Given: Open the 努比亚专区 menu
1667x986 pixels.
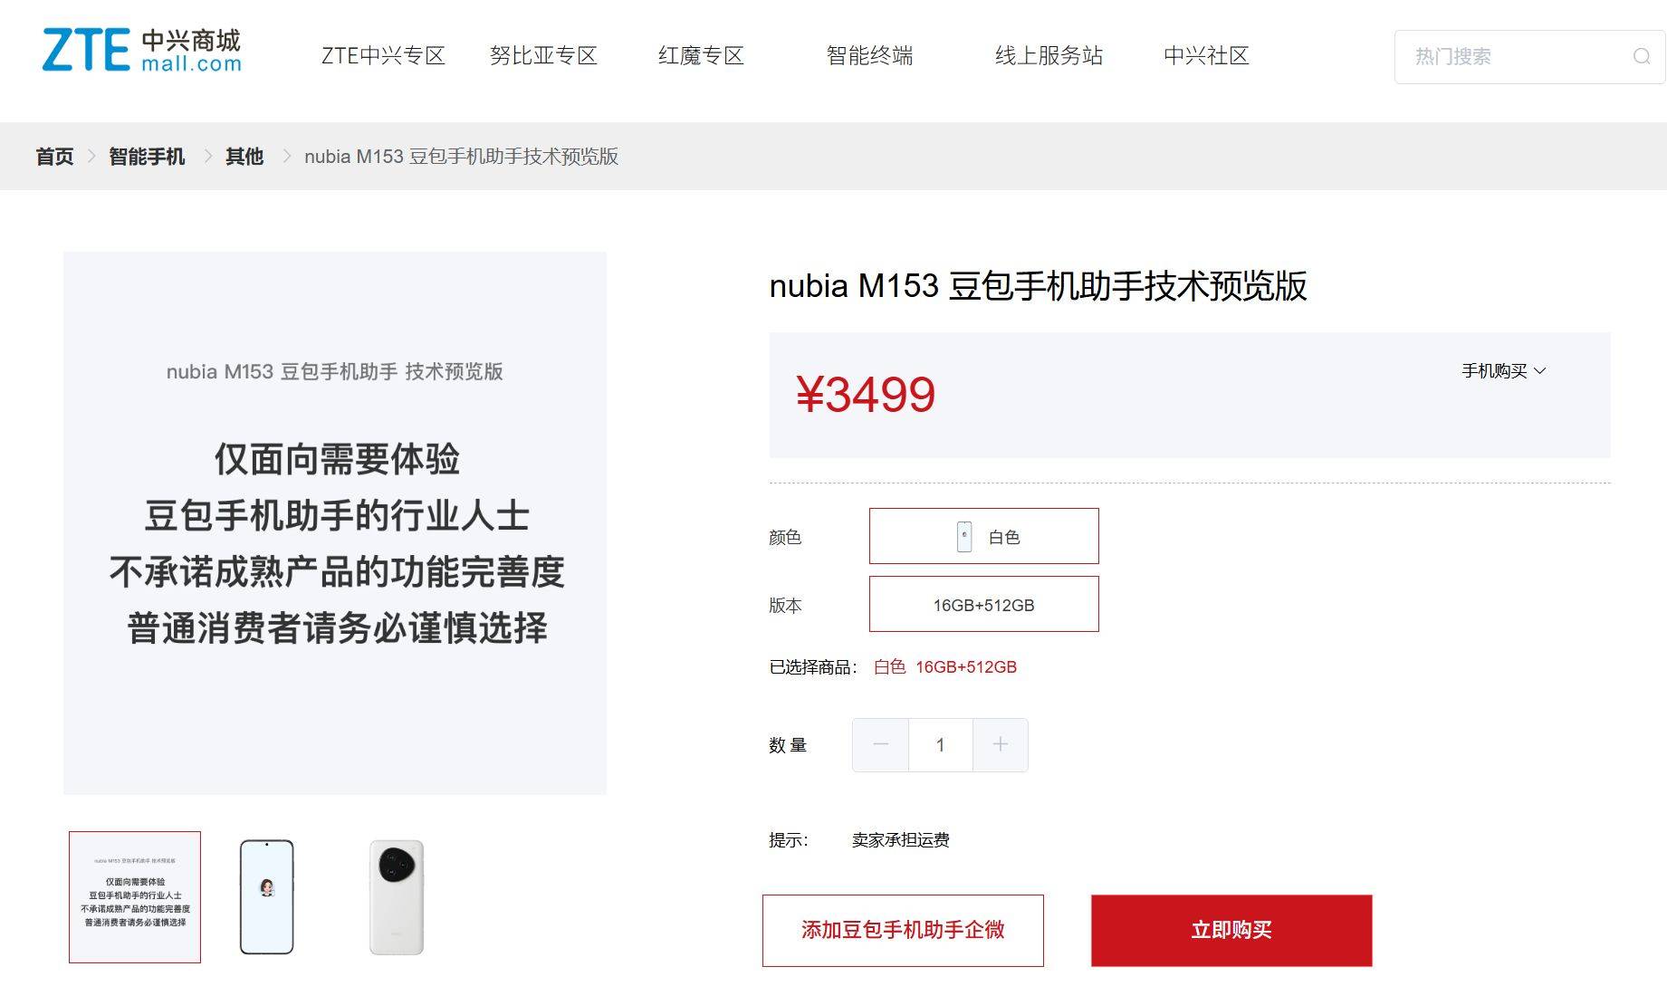Looking at the screenshot, I should [543, 56].
